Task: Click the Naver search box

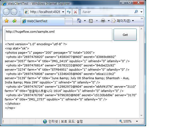Action: coord(107,12)
